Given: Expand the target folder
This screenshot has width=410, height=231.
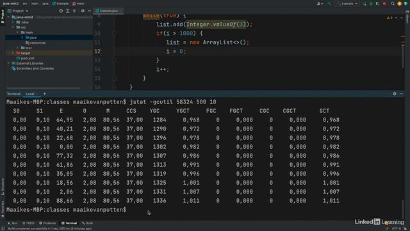Looking at the screenshot, I should pos(13,53).
